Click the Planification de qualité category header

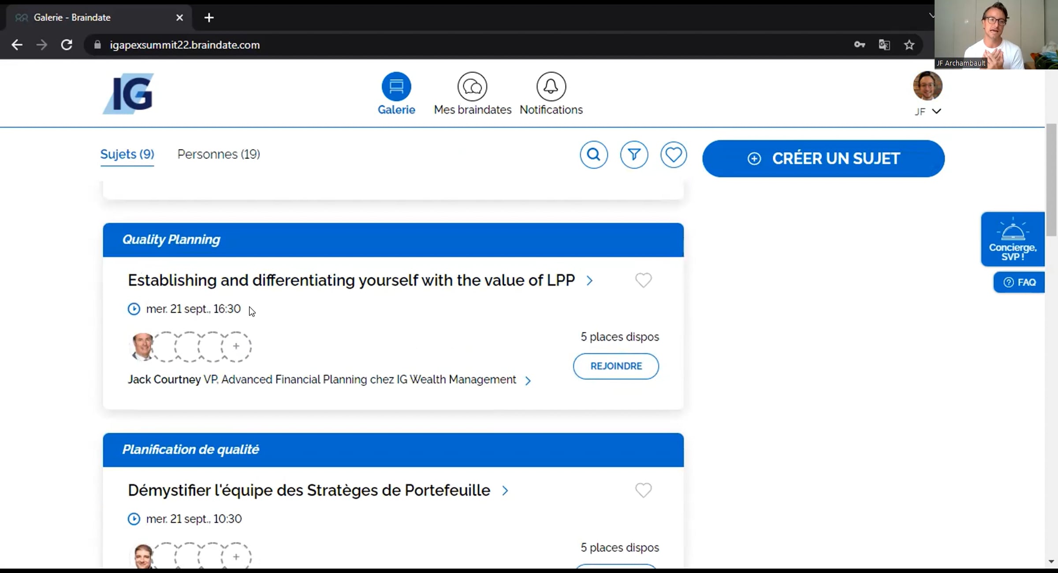point(393,450)
